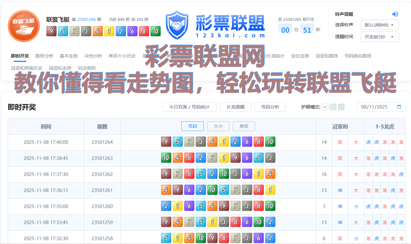Open the 开奖前5秒 reminder time dropdown
The width and height of the screenshot is (411, 244).
pos(380,37)
